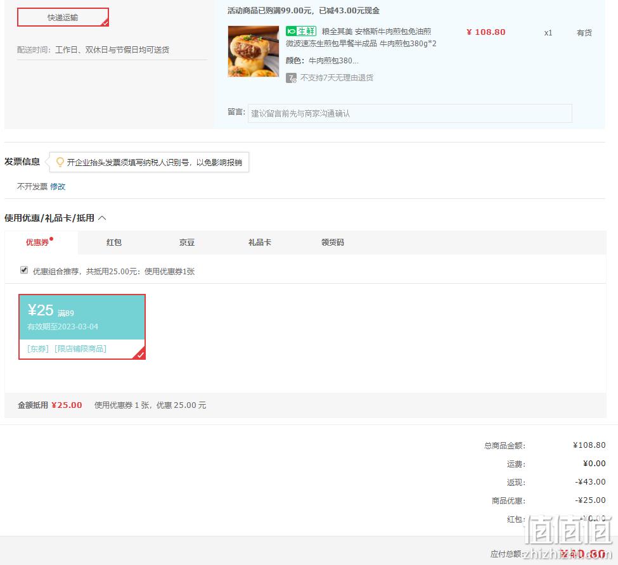Select the 快递运输 delivery option
Screen dimensions: 618x565
[63, 17]
